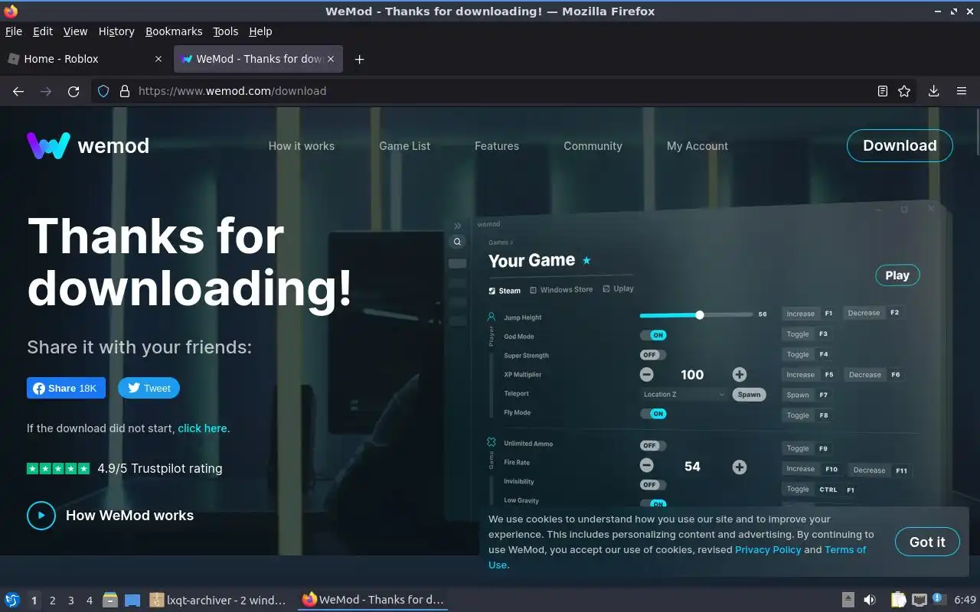
Task: Open the Edit menu
Action: (x=43, y=31)
